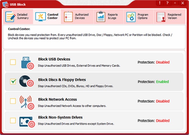The image size is (189, 135).
Task: Click the 'Stop Unauthorized CDs, DVDs' description
Action: pos(75,86)
